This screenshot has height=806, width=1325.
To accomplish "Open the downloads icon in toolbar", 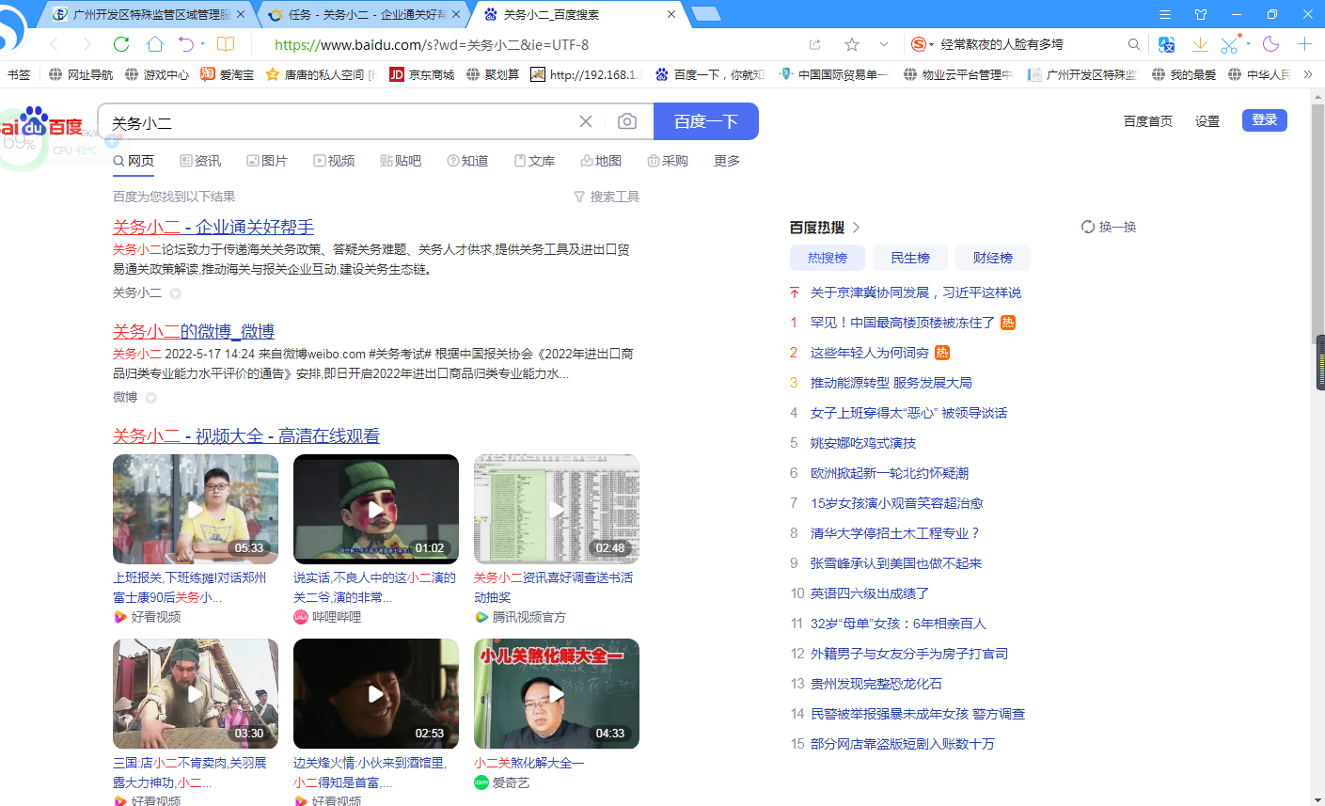I will (x=1200, y=44).
